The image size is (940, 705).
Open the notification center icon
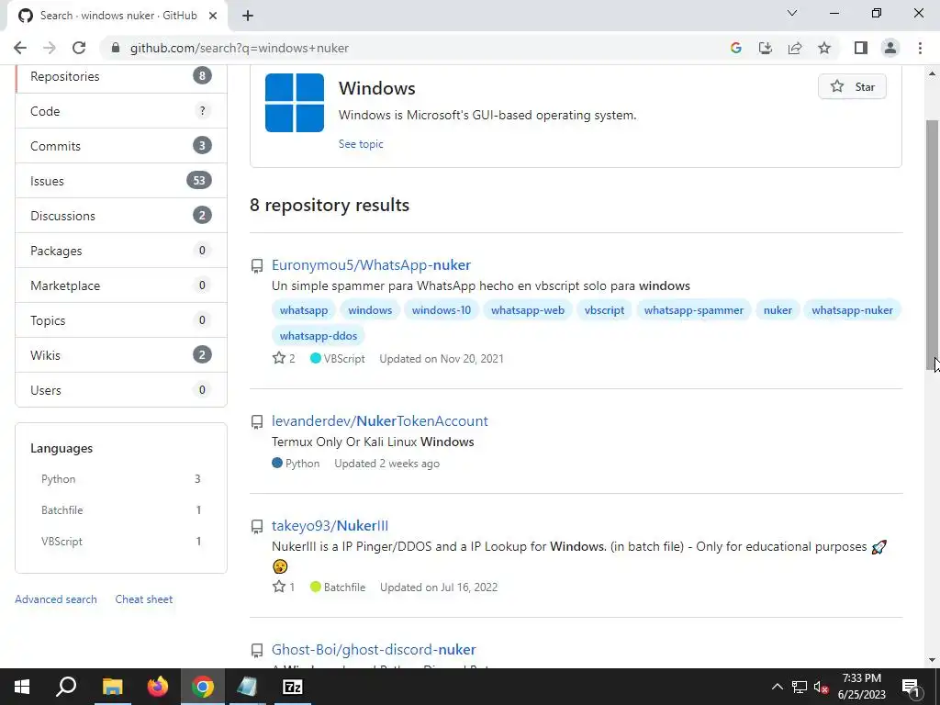click(911, 688)
